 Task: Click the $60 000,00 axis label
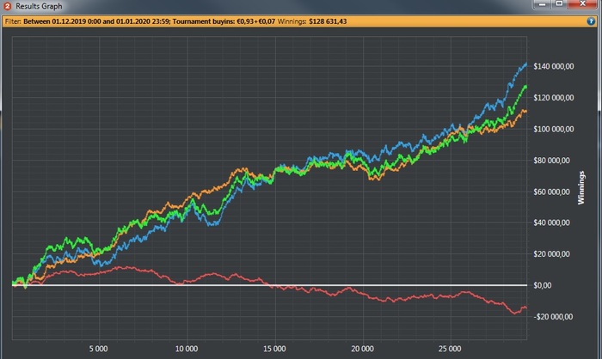click(552, 192)
